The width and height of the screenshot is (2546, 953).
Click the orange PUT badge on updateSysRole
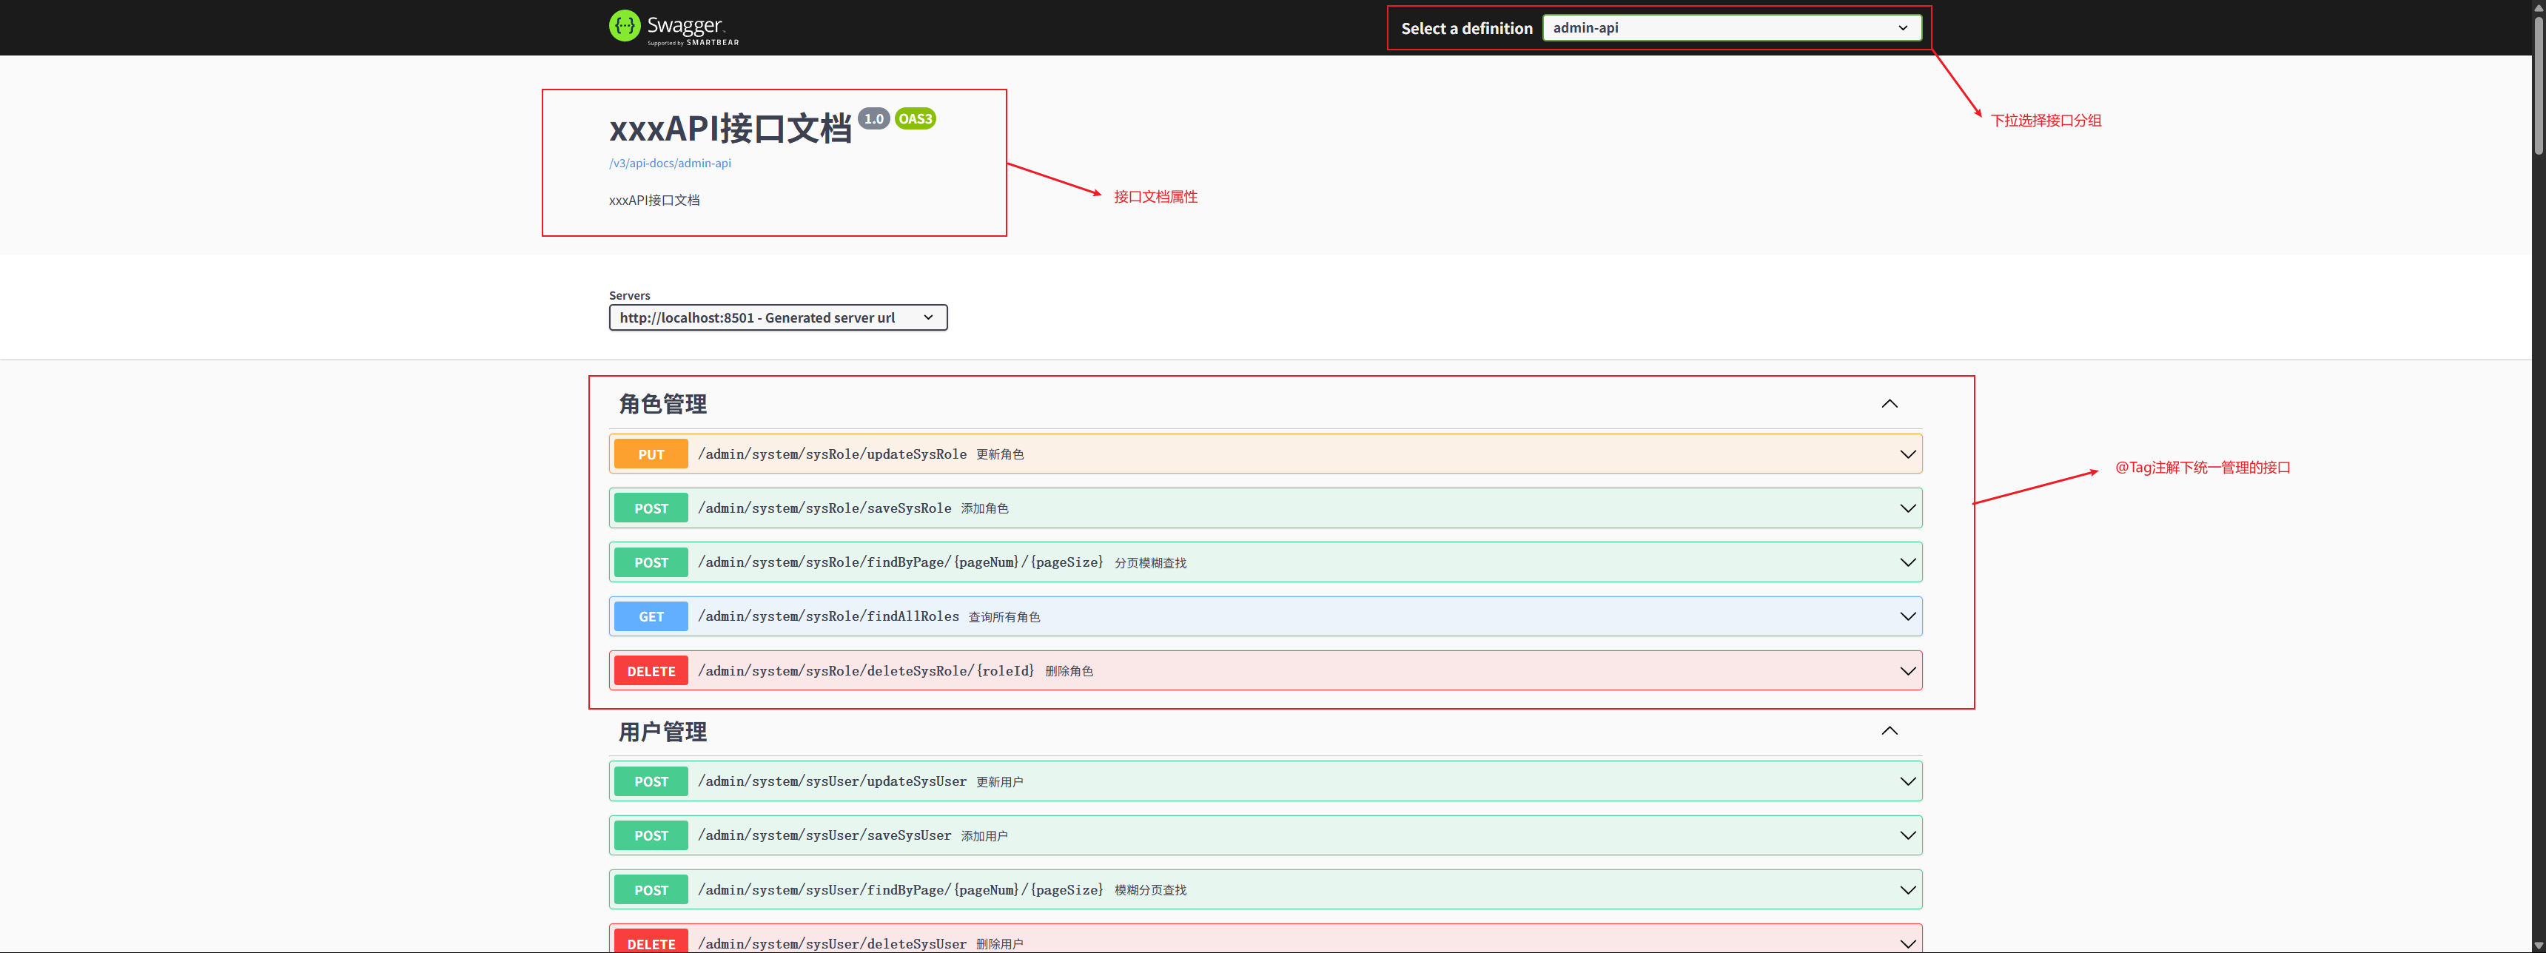651,454
